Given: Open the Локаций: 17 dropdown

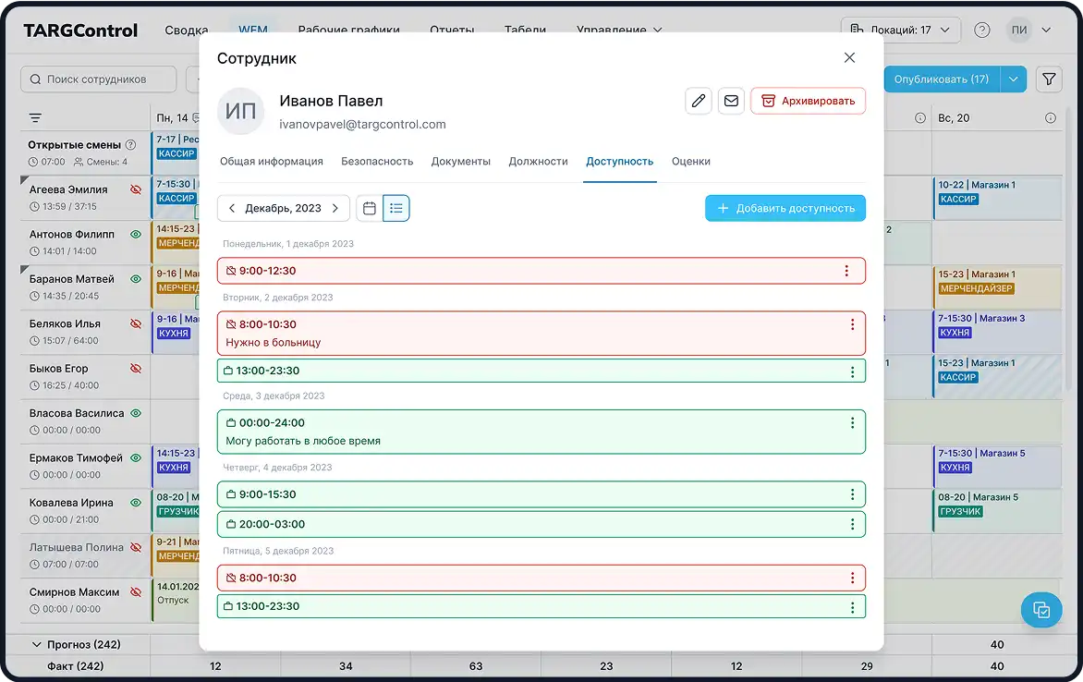Looking at the screenshot, I should [x=901, y=30].
